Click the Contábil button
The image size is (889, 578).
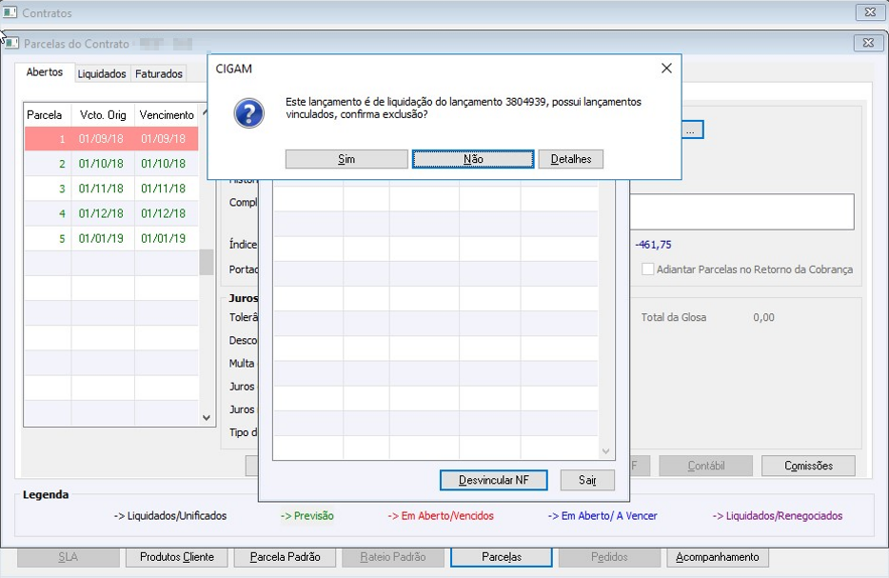pyautogui.click(x=705, y=466)
